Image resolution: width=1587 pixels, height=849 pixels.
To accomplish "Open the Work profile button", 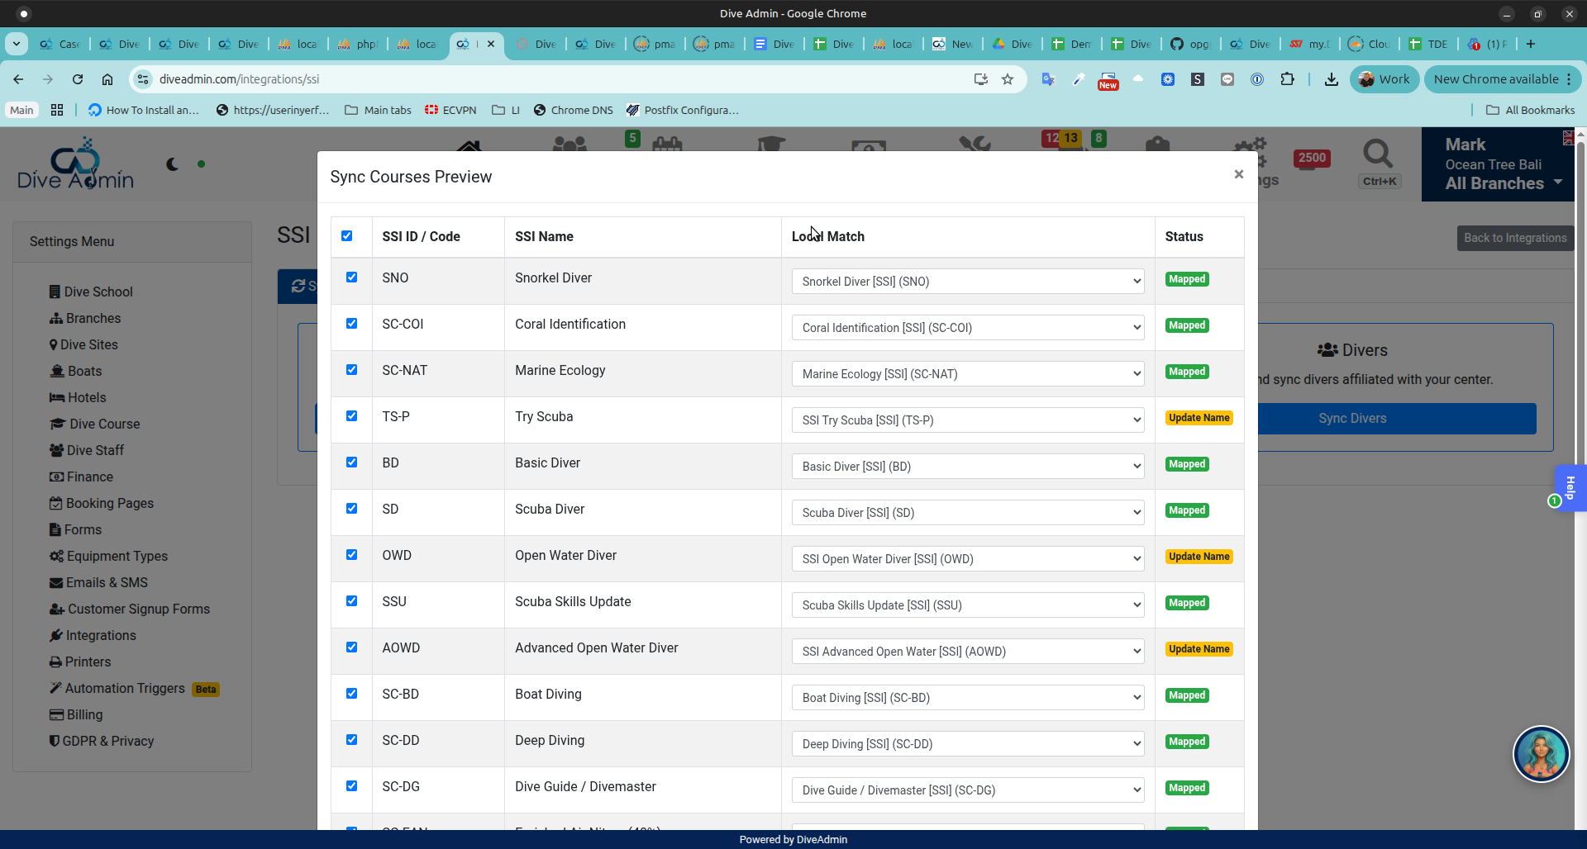I will pyautogui.click(x=1384, y=79).
